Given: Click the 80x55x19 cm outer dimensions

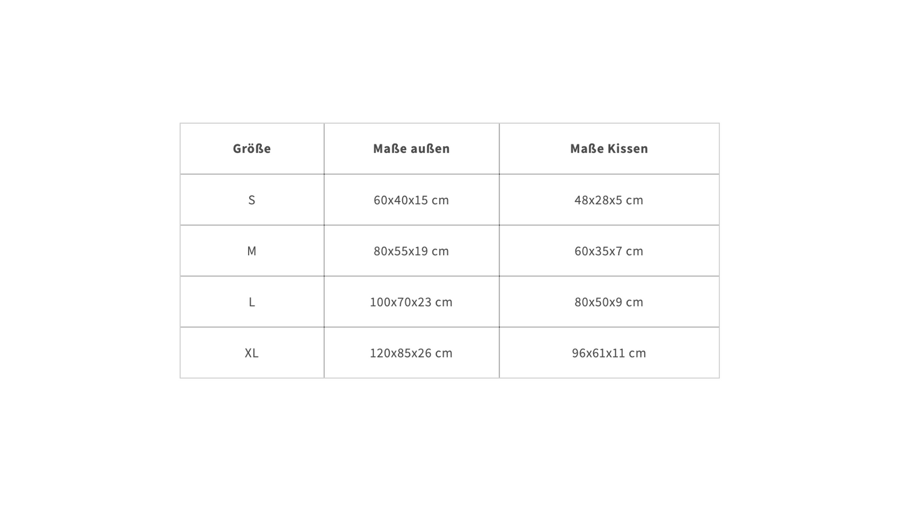Looking at the screenshot, I should (x=411, y=251).
